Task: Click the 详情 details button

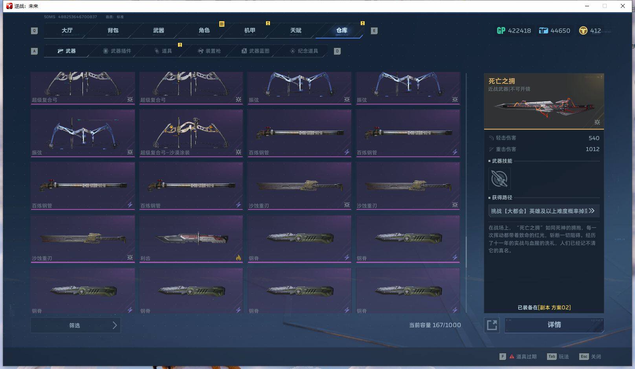Action: 554,325
